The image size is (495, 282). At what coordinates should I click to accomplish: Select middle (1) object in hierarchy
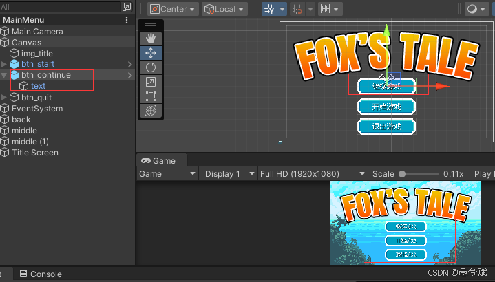tap(30, 142)
